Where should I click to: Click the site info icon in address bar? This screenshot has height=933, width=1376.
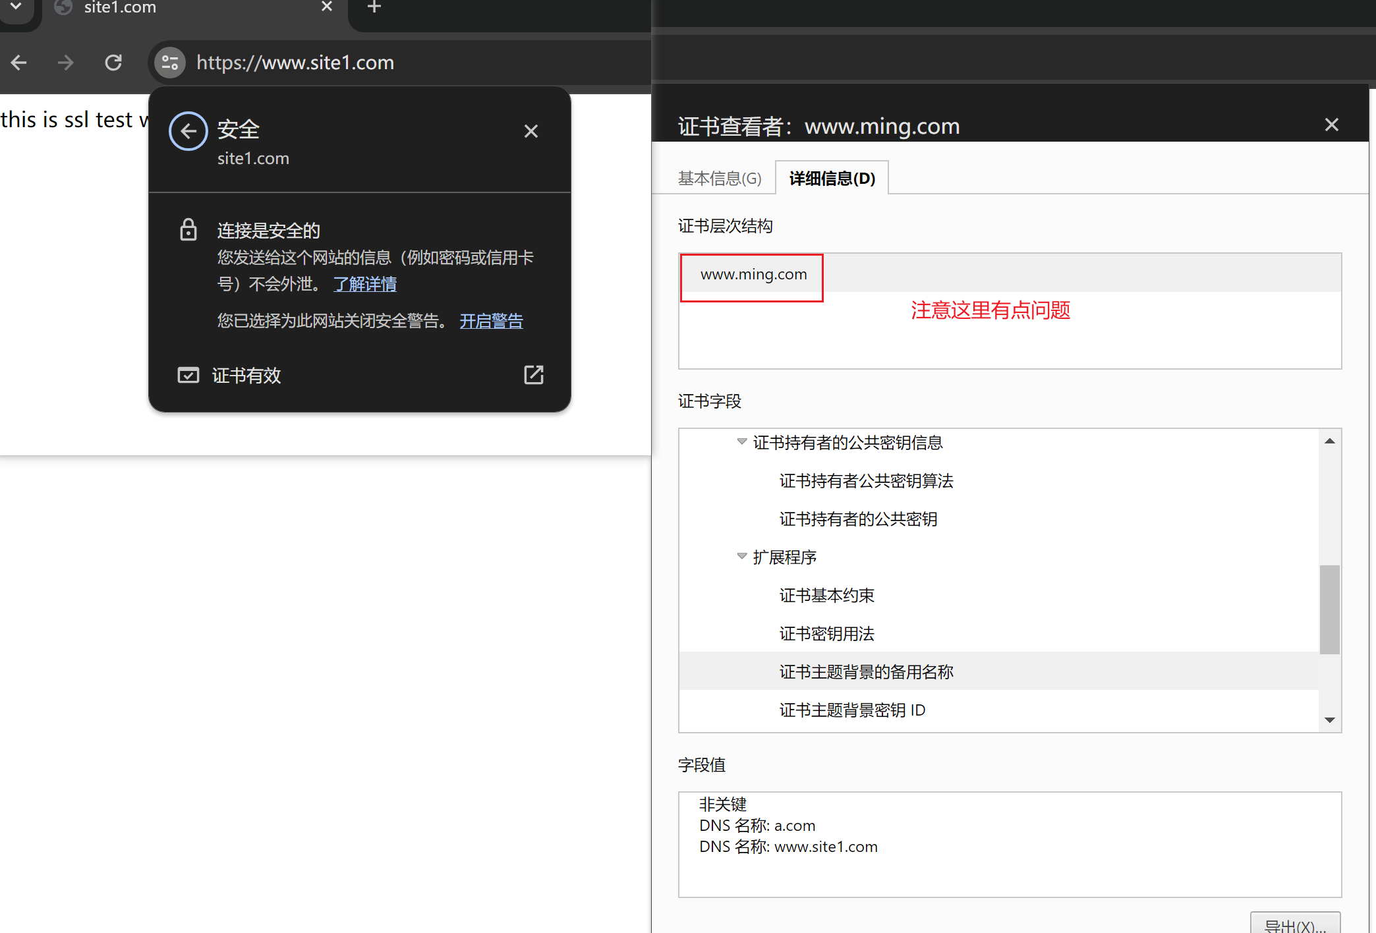(170, 63)
